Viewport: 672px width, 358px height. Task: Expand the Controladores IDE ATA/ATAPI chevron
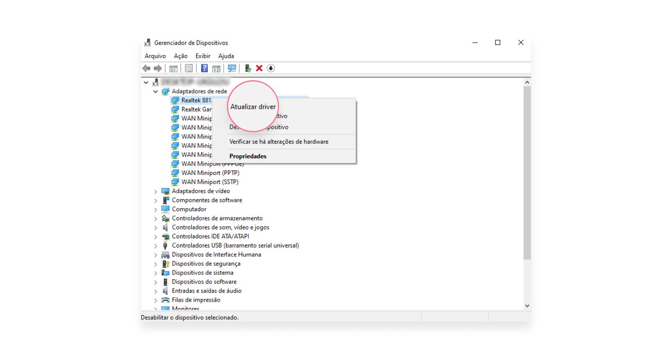[x=156, y=237]
